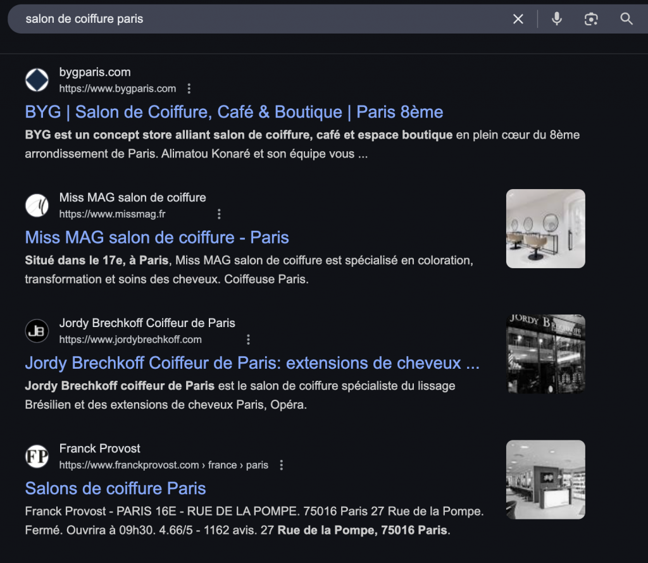Screen dimensions: 648x563
Task: Open more options for franckprovost.com result
Action: coord(282,465)
